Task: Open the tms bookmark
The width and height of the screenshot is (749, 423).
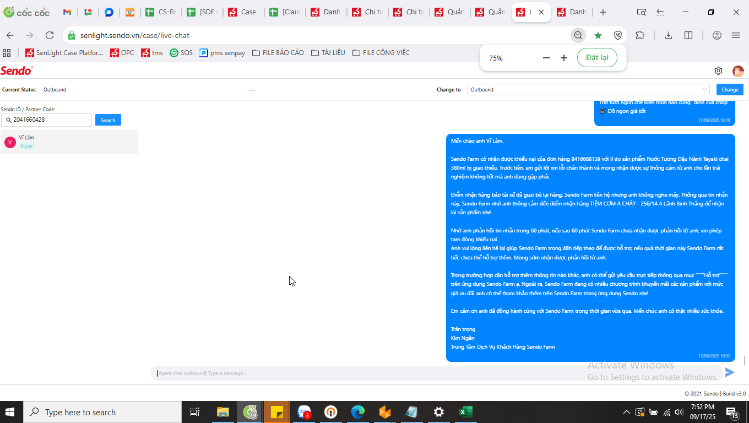Action: click(152, 53)
